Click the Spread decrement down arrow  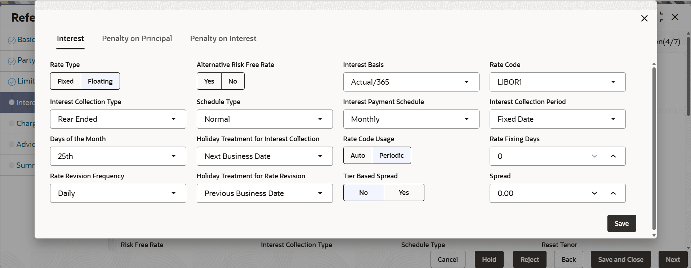point(594,193)
